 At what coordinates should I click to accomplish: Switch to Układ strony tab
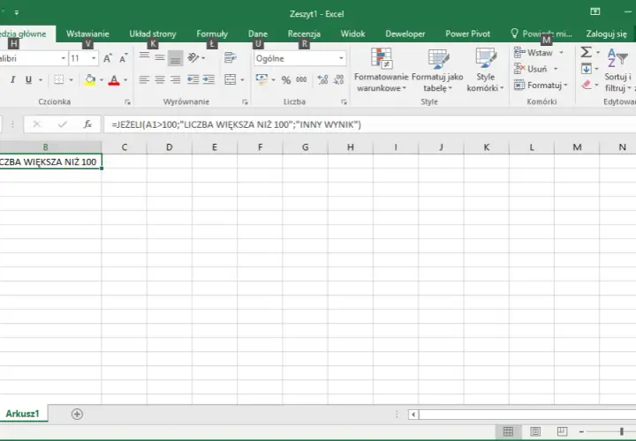tap(153, 34)
